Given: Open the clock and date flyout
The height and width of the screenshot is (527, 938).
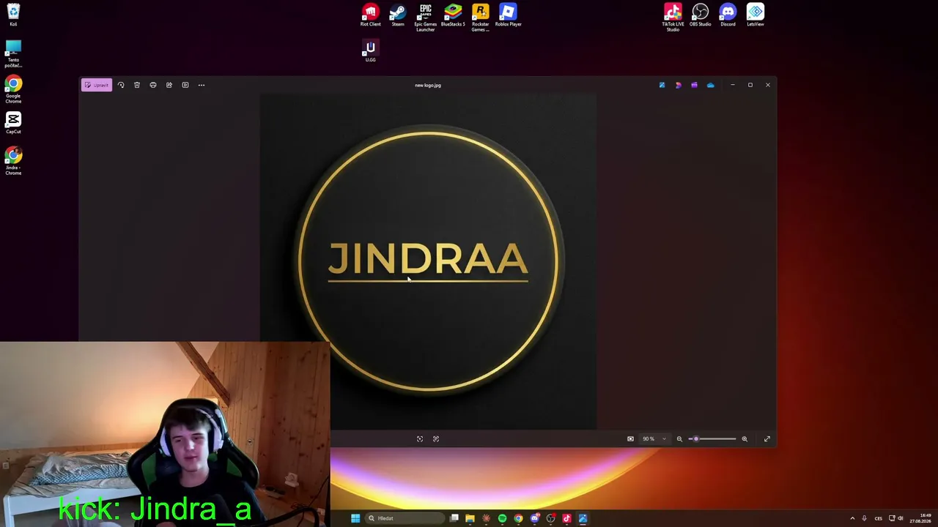Looking at the screenshot, I should click(920, 518).
